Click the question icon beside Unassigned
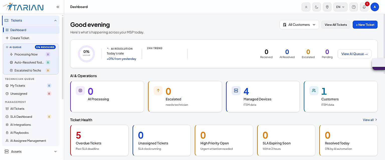 7,94
